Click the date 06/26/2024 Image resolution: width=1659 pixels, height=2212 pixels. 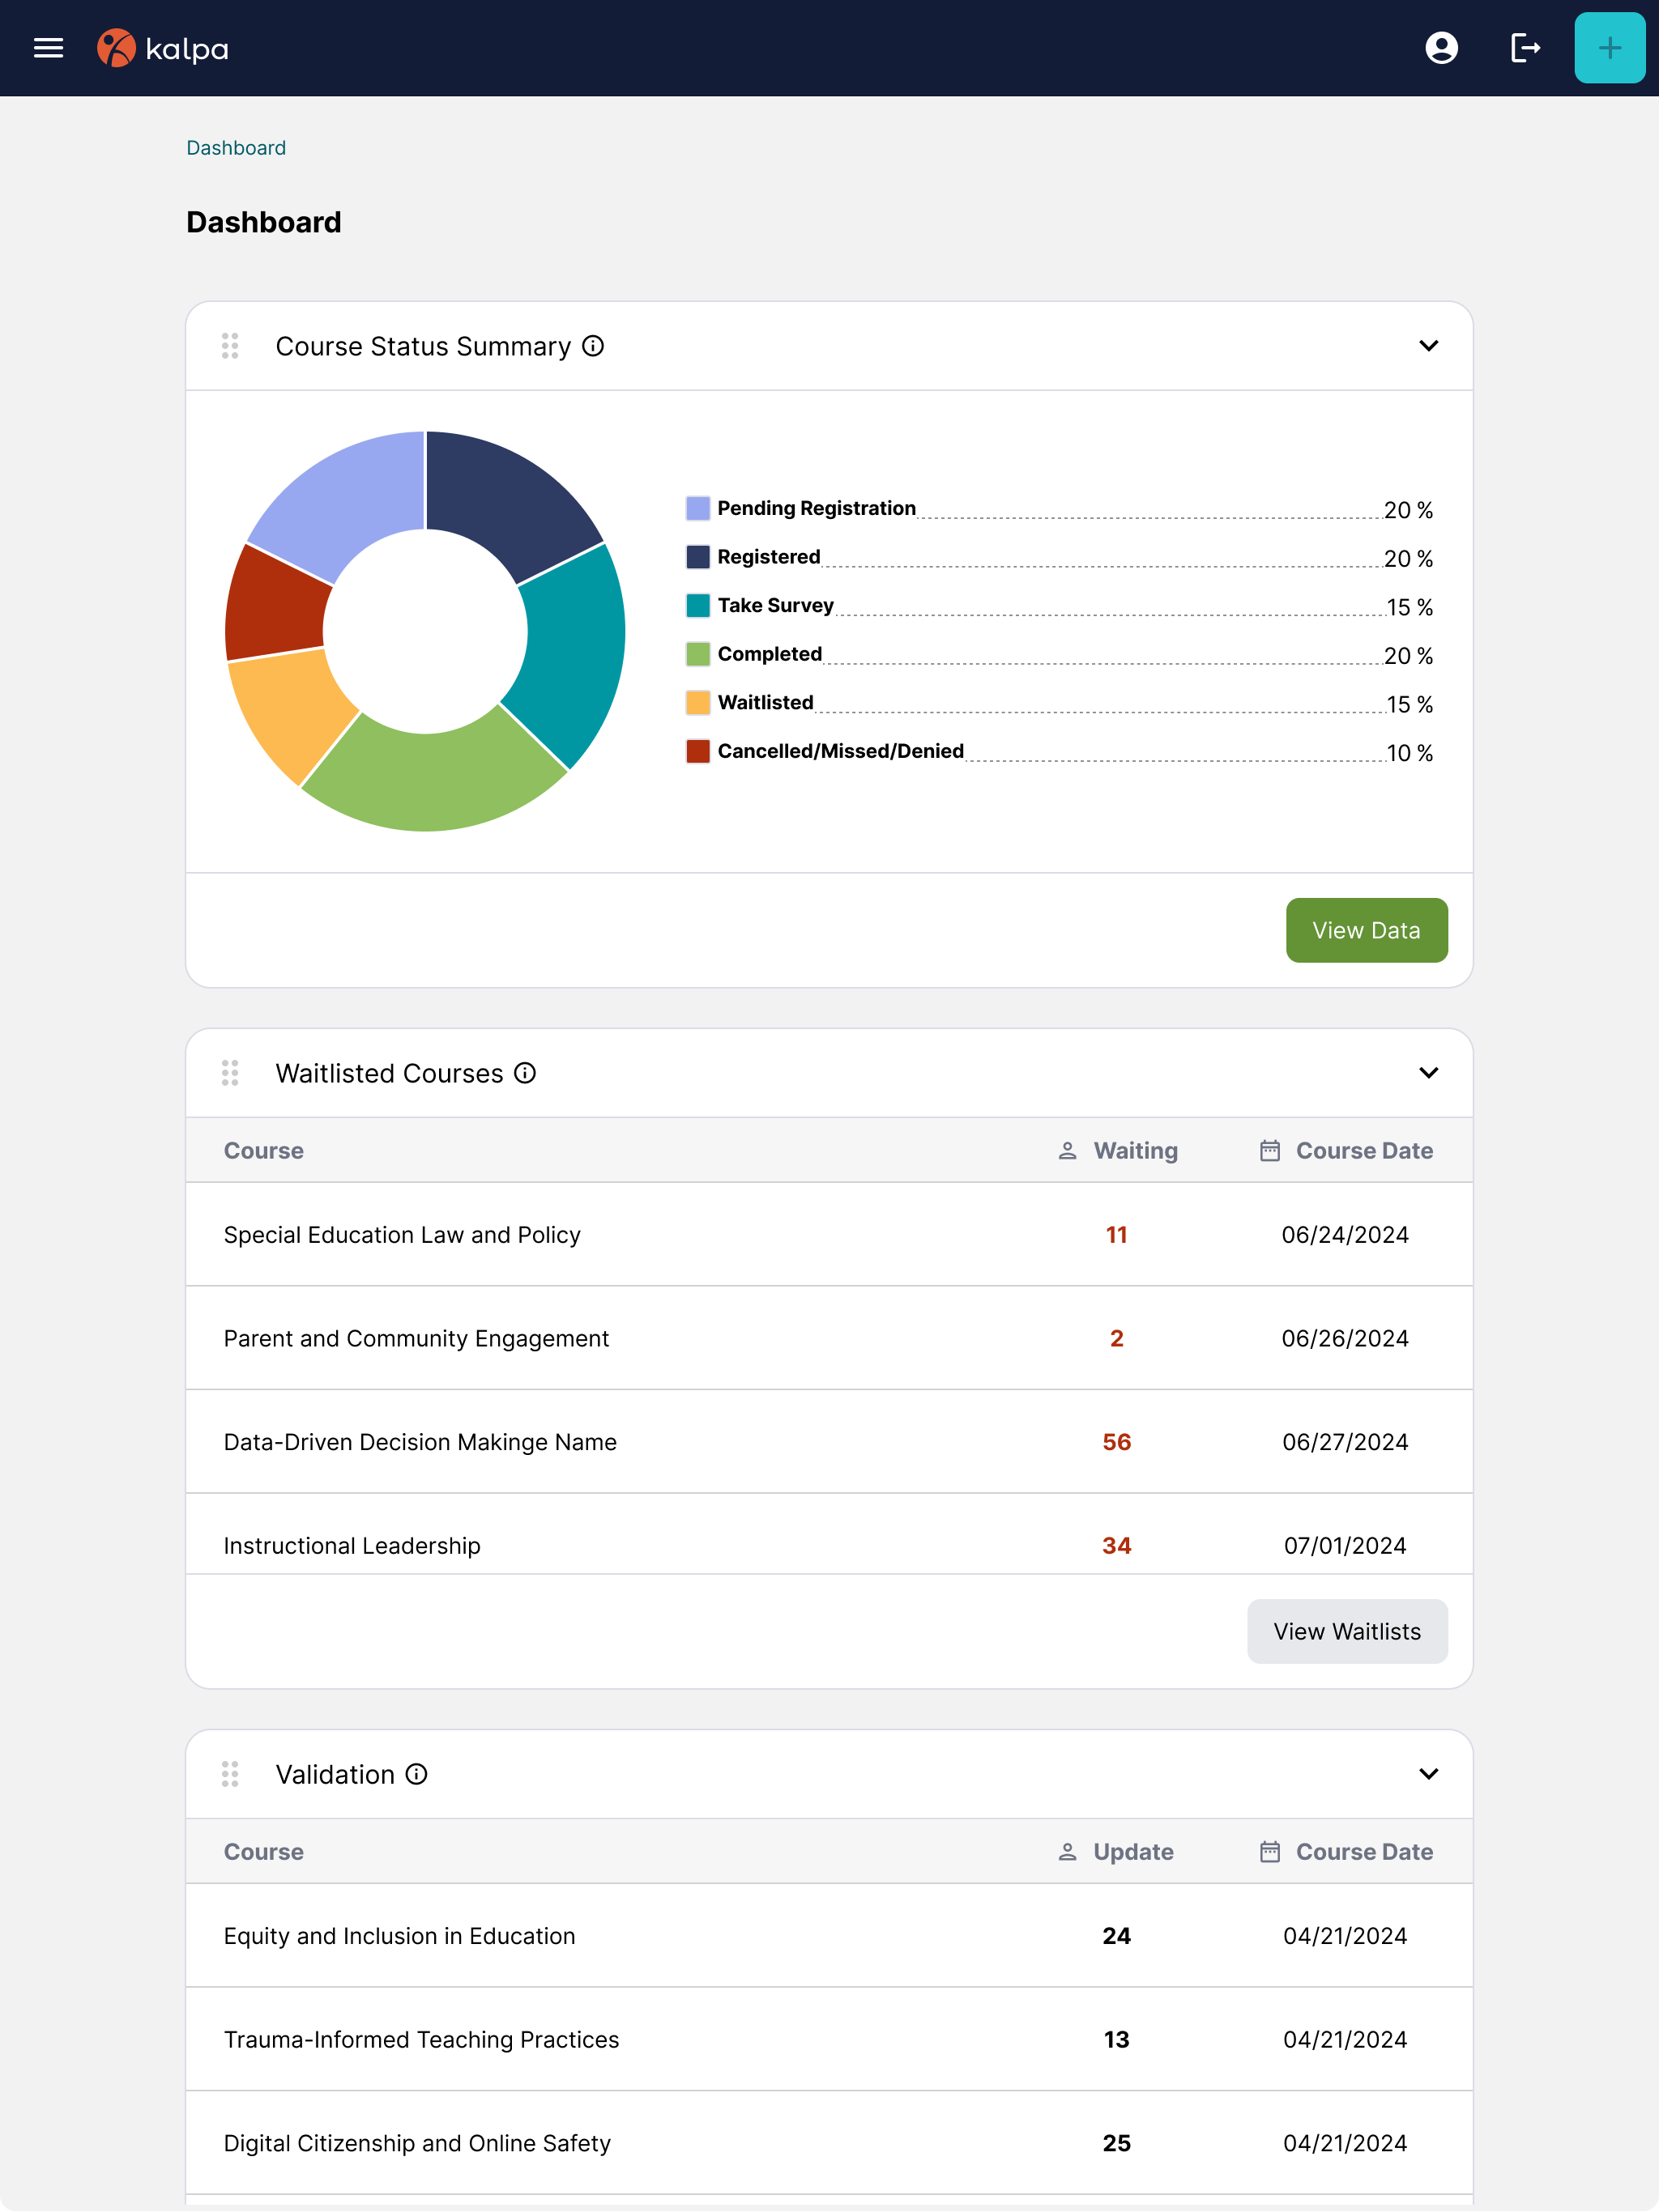[x=1345, y=1338]
